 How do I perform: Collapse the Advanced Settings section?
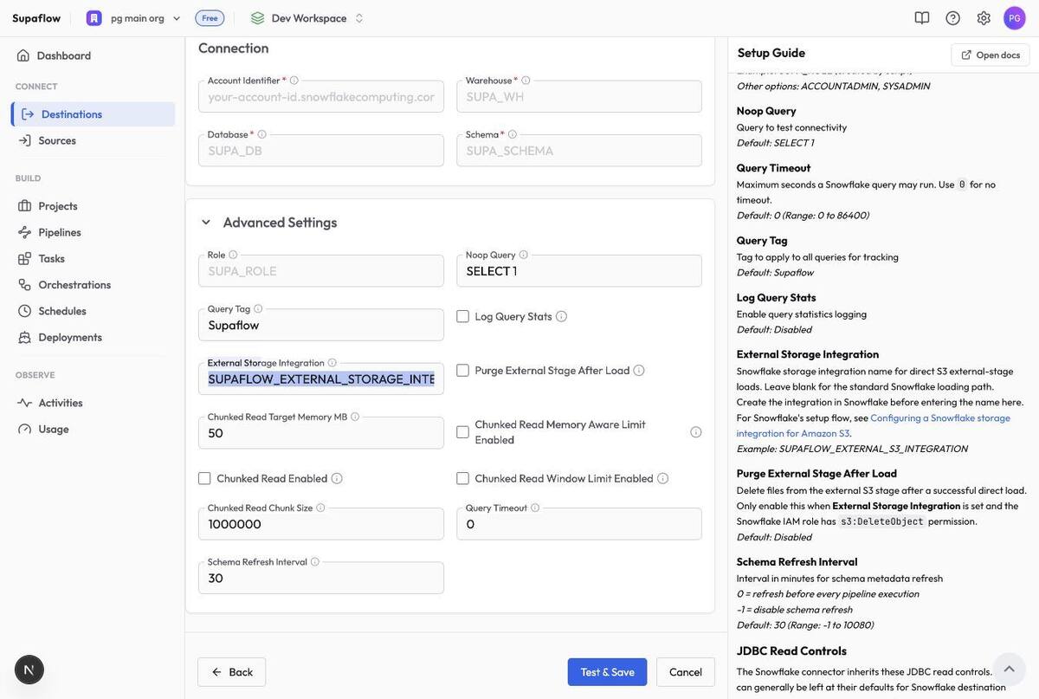(206, 223)
